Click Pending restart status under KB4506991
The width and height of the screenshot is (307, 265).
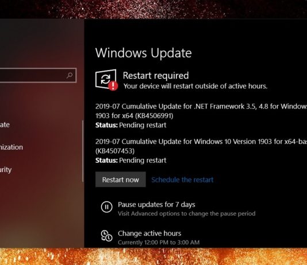point(143,125)
